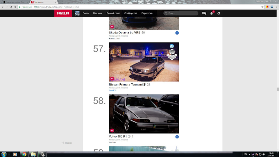Open Барахолка menu item
This screenshot has width=279, height=157.
147,13
